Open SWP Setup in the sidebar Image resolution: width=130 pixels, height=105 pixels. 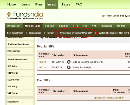[20, 80]
